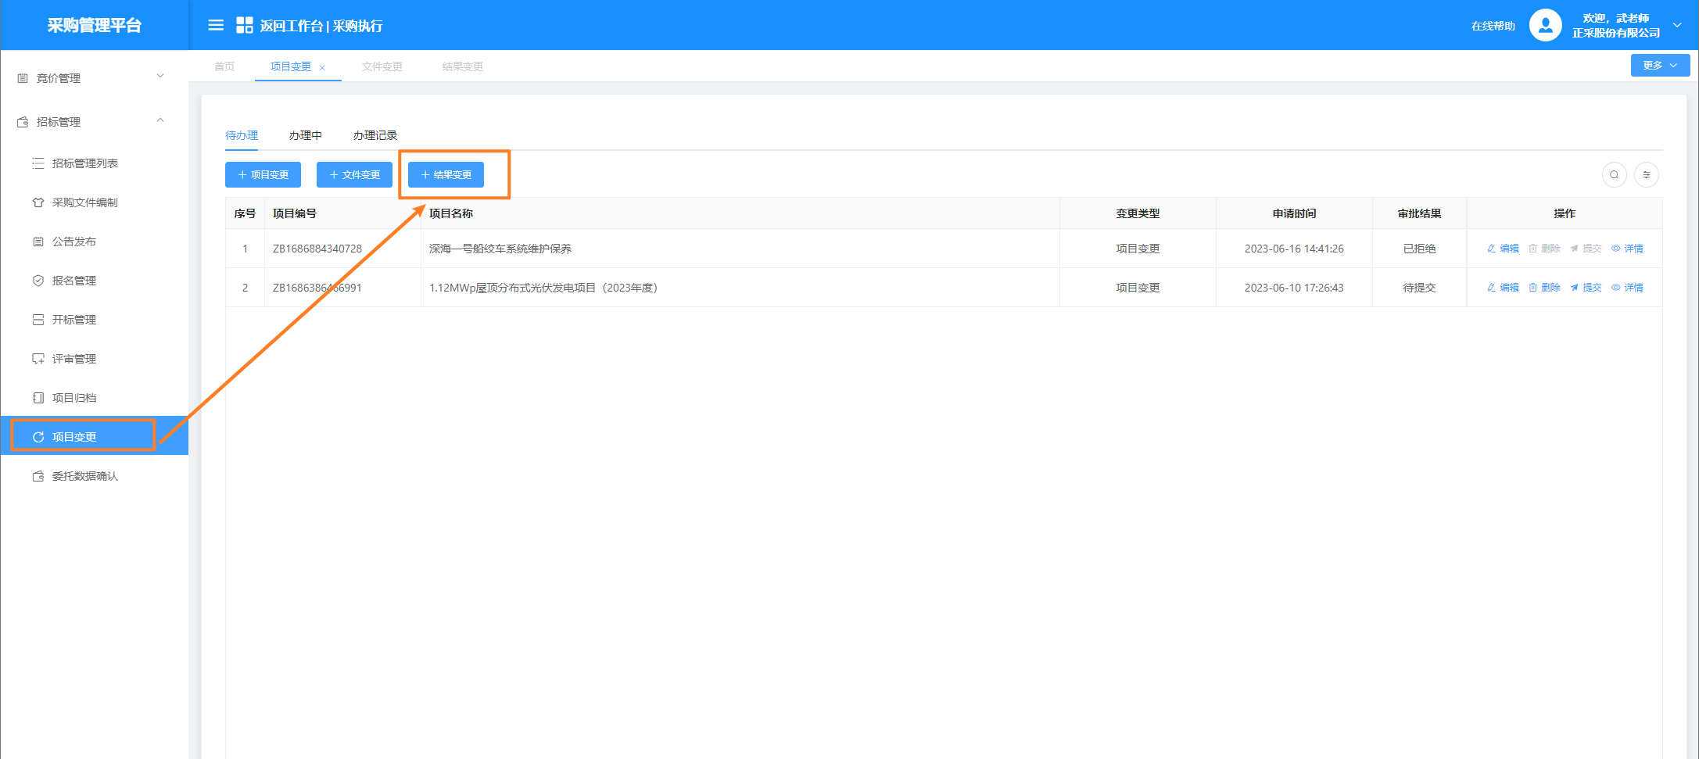Image resolution: width=1699 pixels, height=759 pixels.
Task: View 详情 for the 1.12MWp photovoltaic project
Action: [x=1627, y=288]
